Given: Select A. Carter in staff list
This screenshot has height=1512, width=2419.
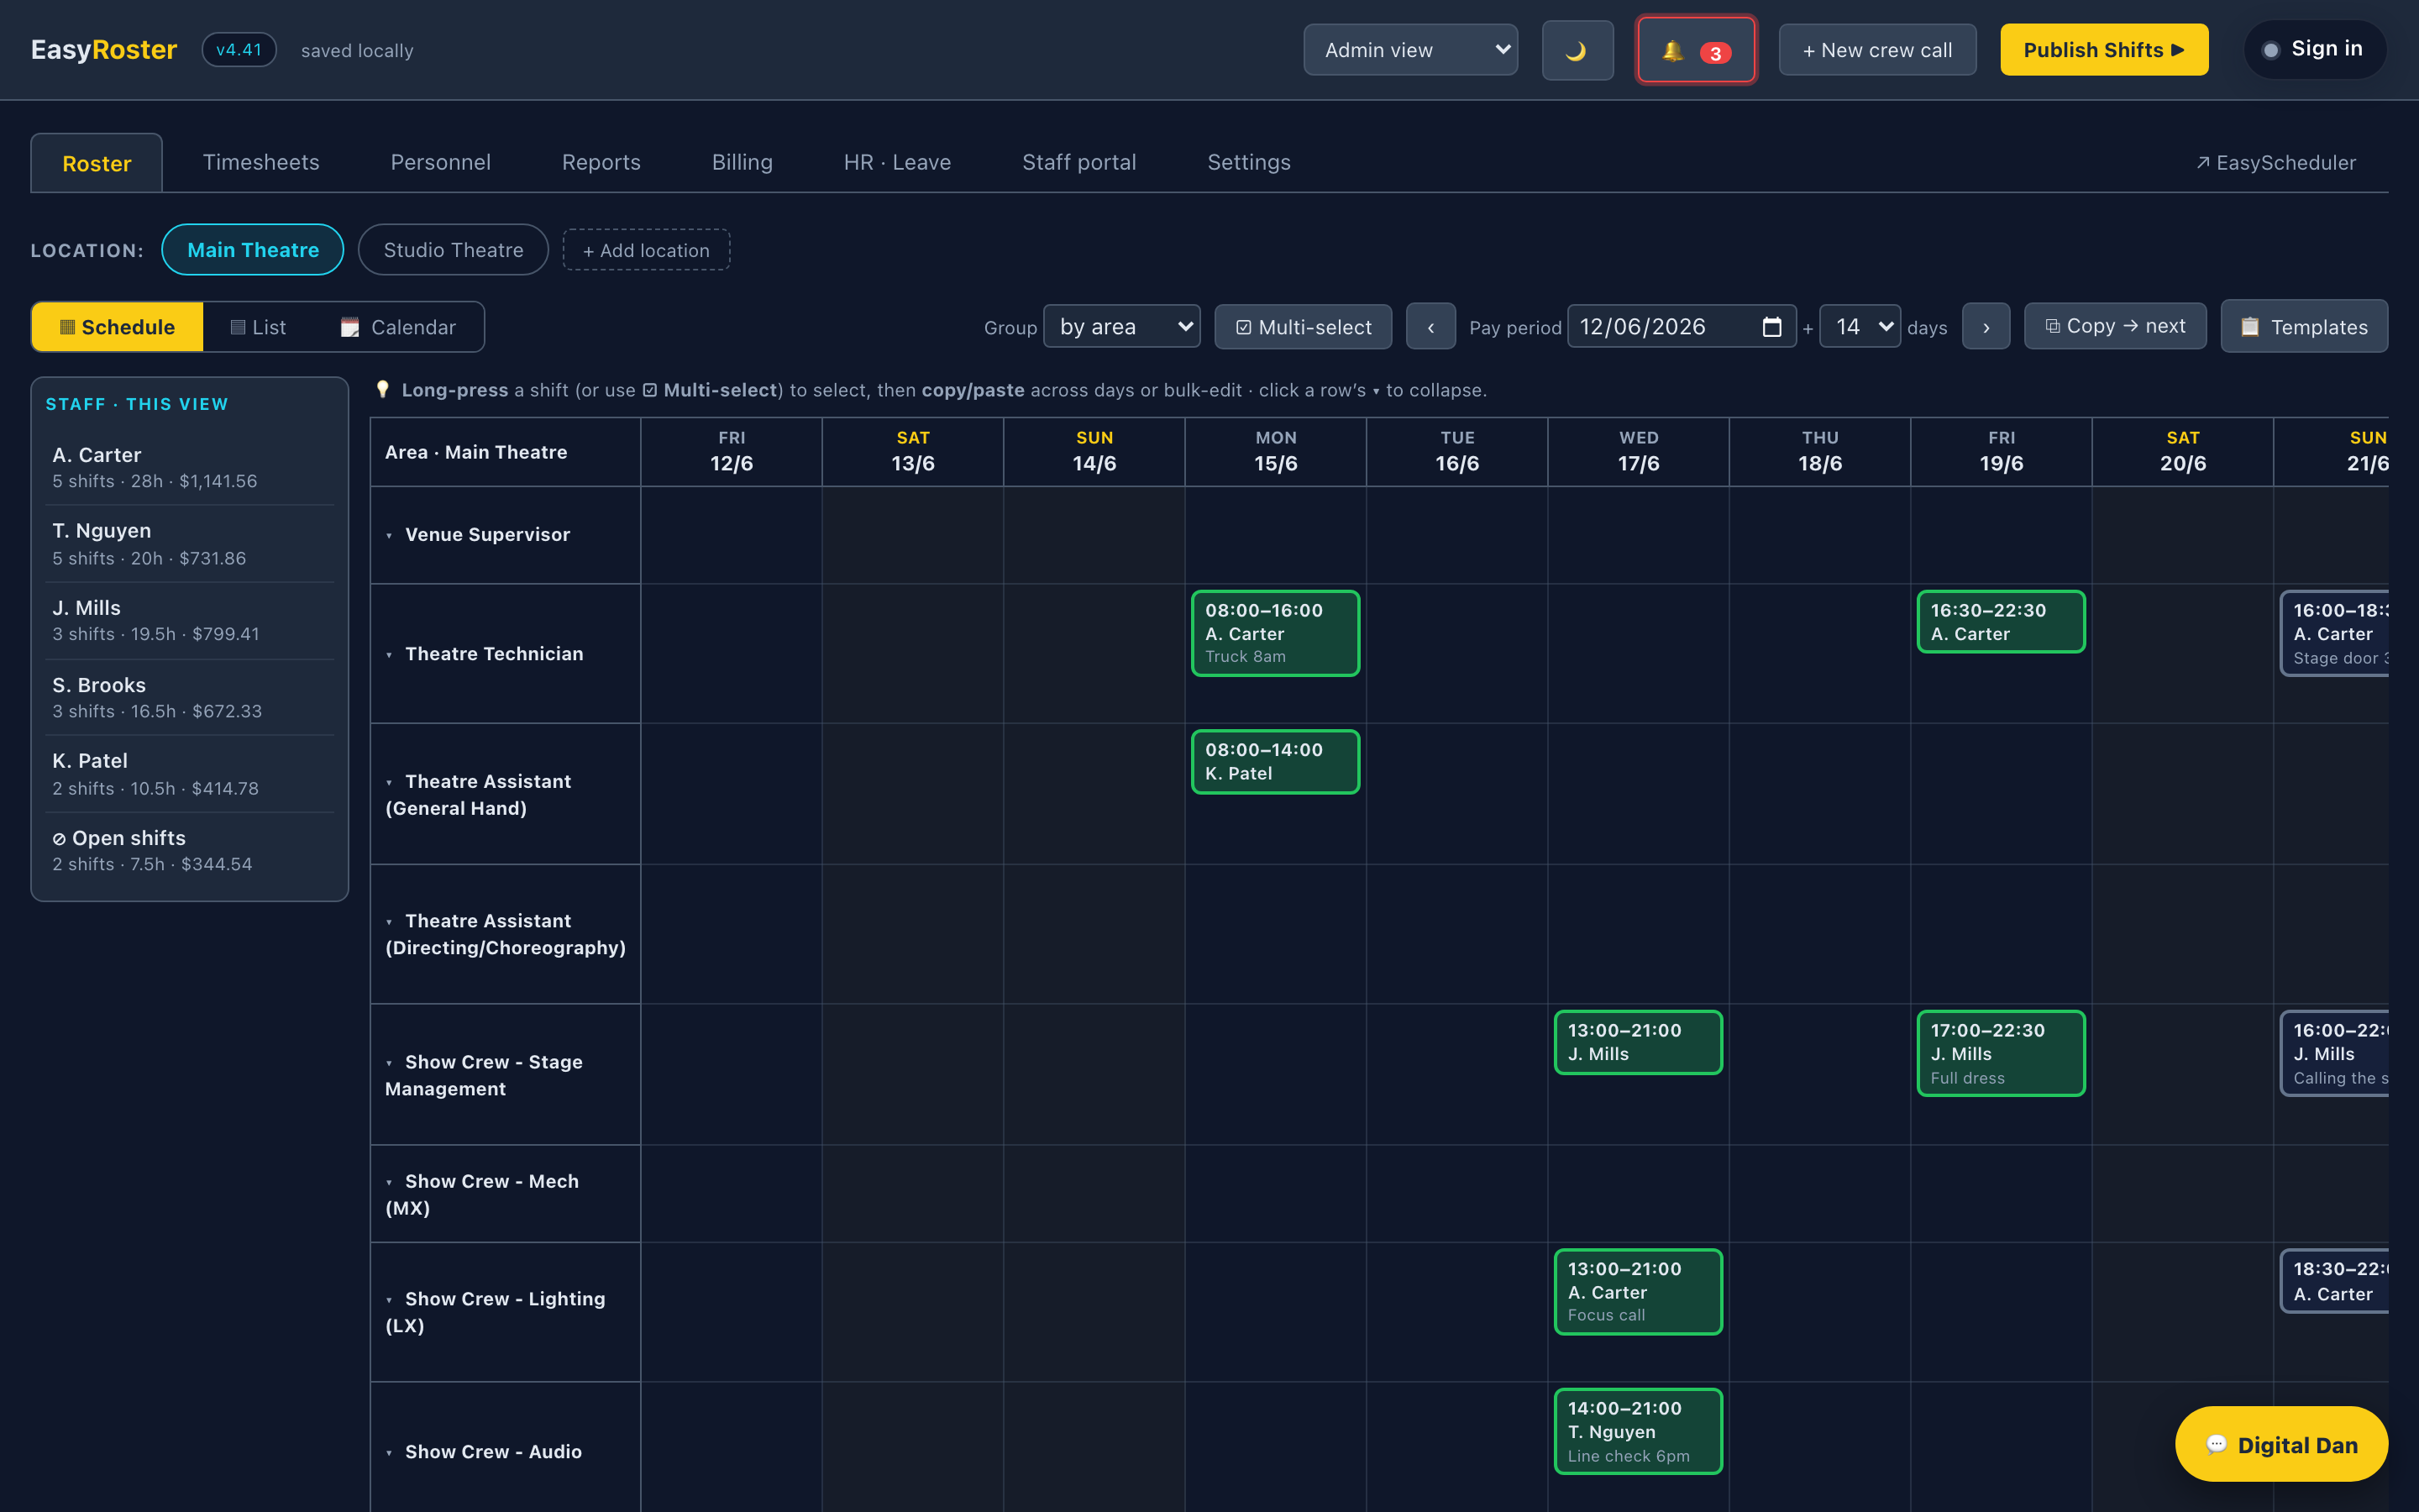Looking at the screenshot, I should (x=190, y=467).
